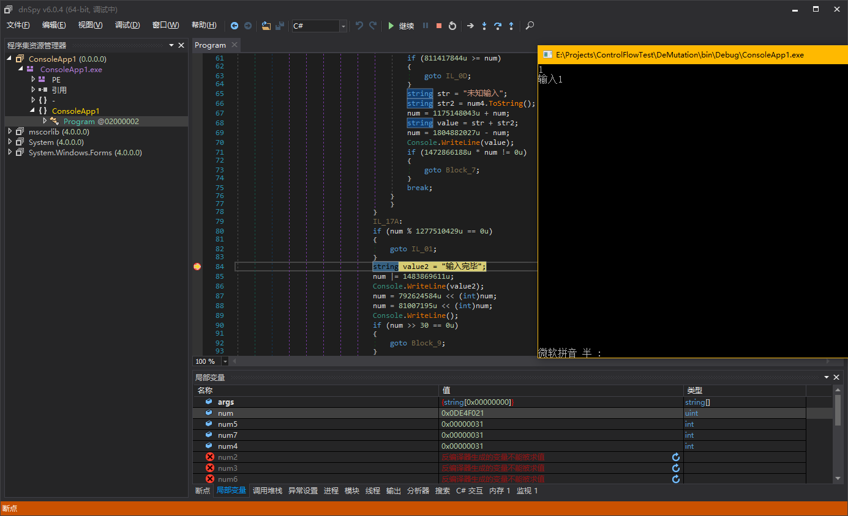The width and height of the screenshot is (848, 516).
Task: Select the Program @02000002 tree item
Action: [x=101, y=121]
